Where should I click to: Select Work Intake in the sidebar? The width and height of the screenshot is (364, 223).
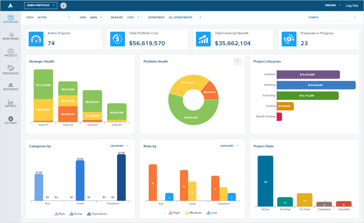pyautogui.click(x=11, y=36)
